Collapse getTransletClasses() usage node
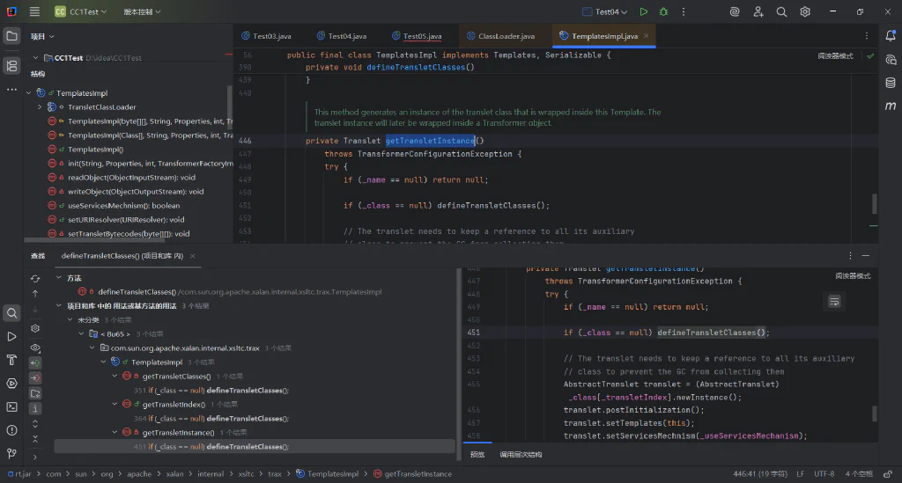This screenshot has height=483, width=902. tap(115, 376)
